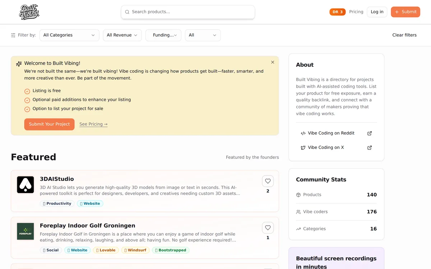
Task: Click 'Featured by the founders' text
Action: tap(252, 157)
